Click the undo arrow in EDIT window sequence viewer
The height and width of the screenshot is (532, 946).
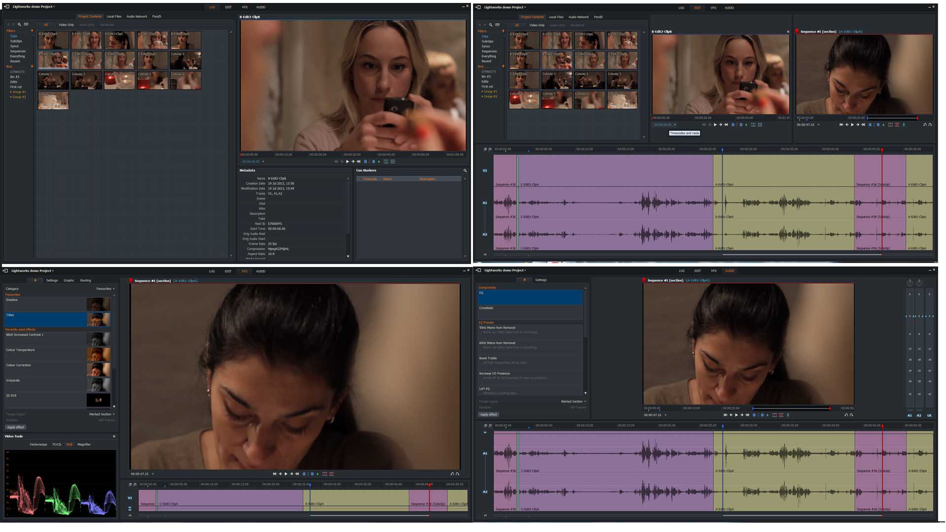(925, 125)
